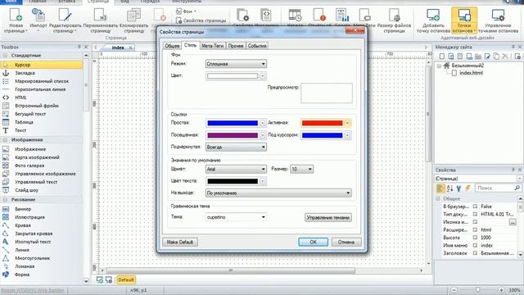Click the Поиск field in Свойства

point(499,188)
